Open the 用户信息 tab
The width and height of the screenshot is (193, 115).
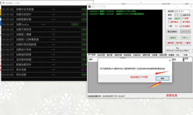(92, 55)
